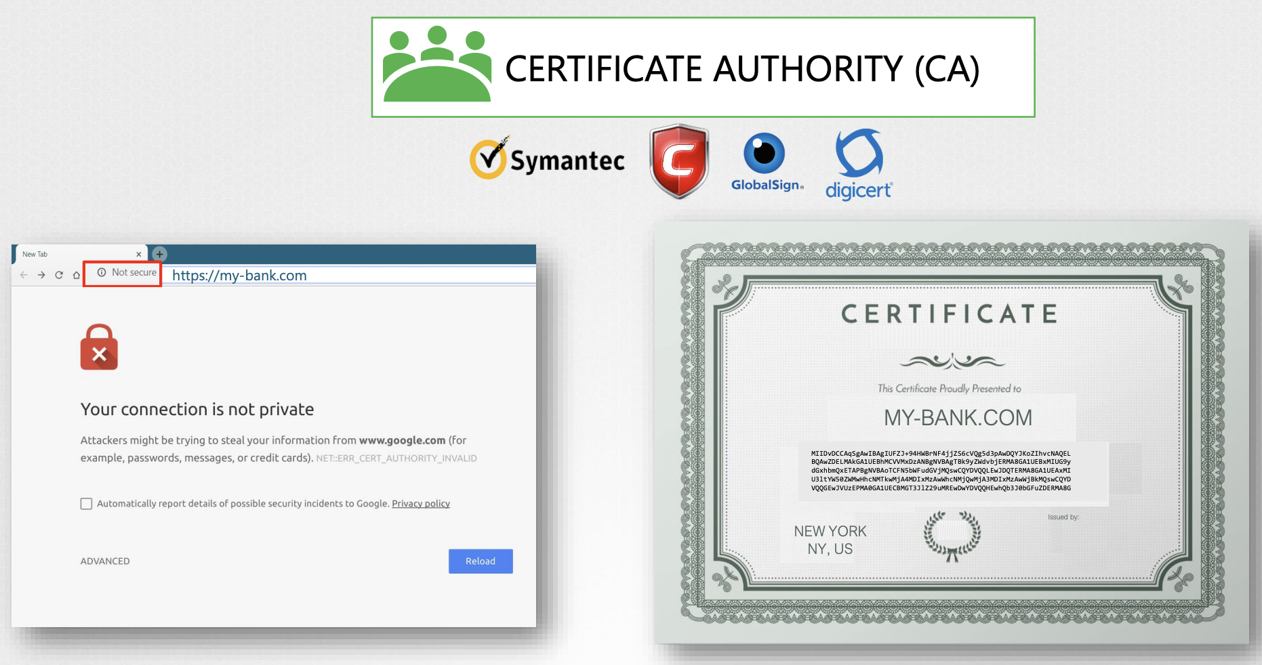Screen dimensions: 1262x665
Task: Check Automatically report security incidents box
Action: (86, 504)
